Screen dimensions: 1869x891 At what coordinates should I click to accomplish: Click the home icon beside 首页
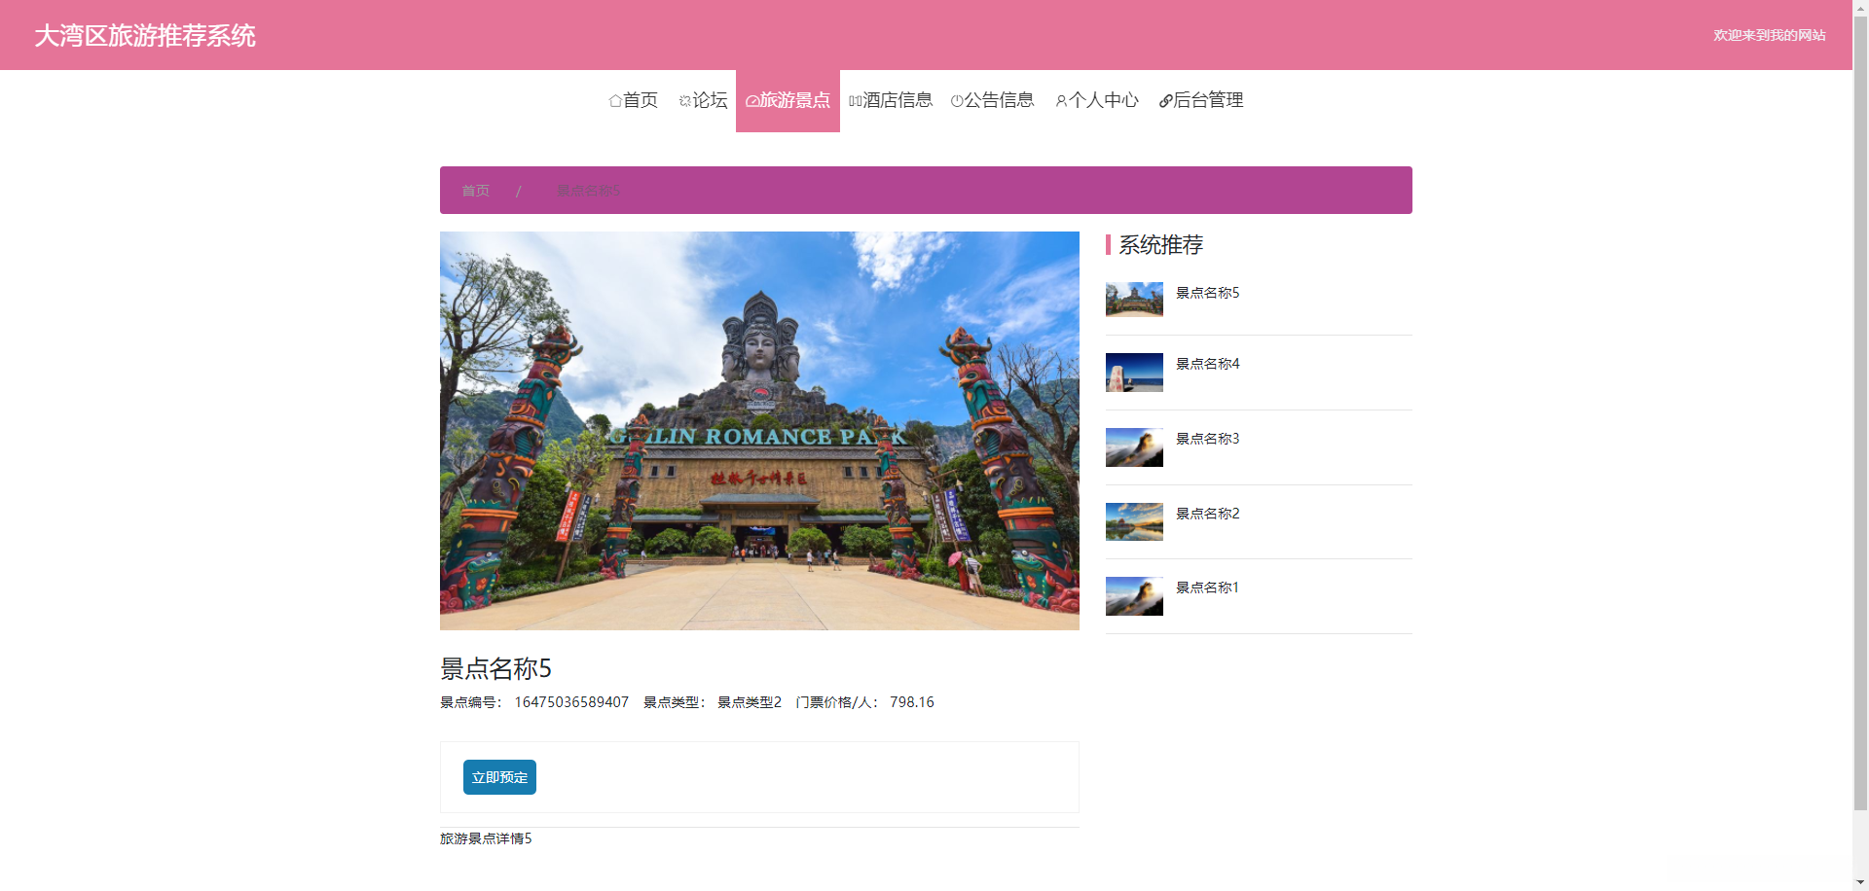click(615, 100)
